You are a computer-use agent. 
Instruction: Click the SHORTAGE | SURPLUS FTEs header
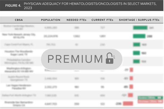pos(139,20)
